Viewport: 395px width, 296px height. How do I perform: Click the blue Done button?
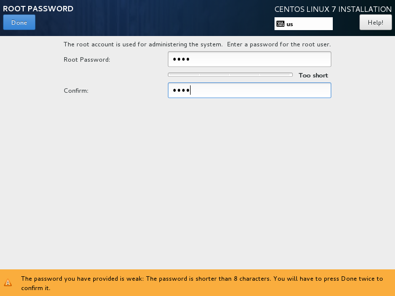click(x=19, y=22)
